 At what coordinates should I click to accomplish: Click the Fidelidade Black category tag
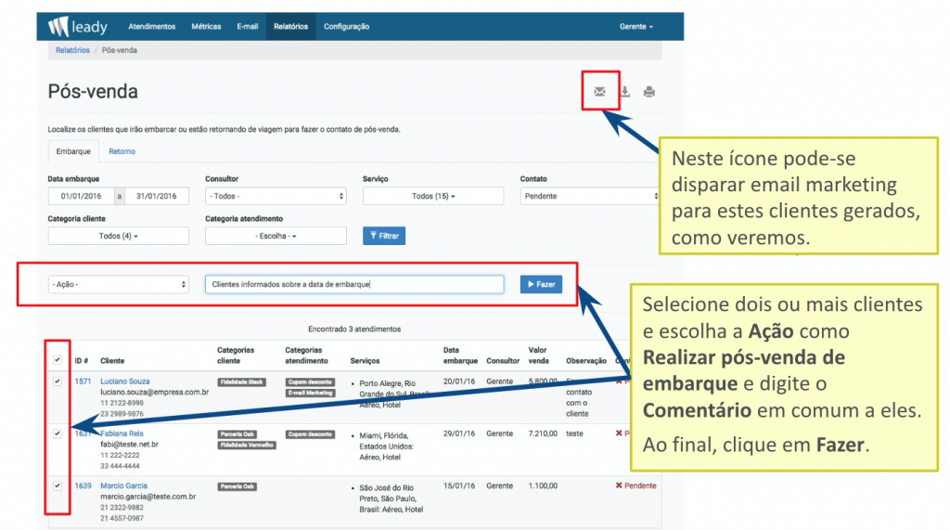pos(242,382)
